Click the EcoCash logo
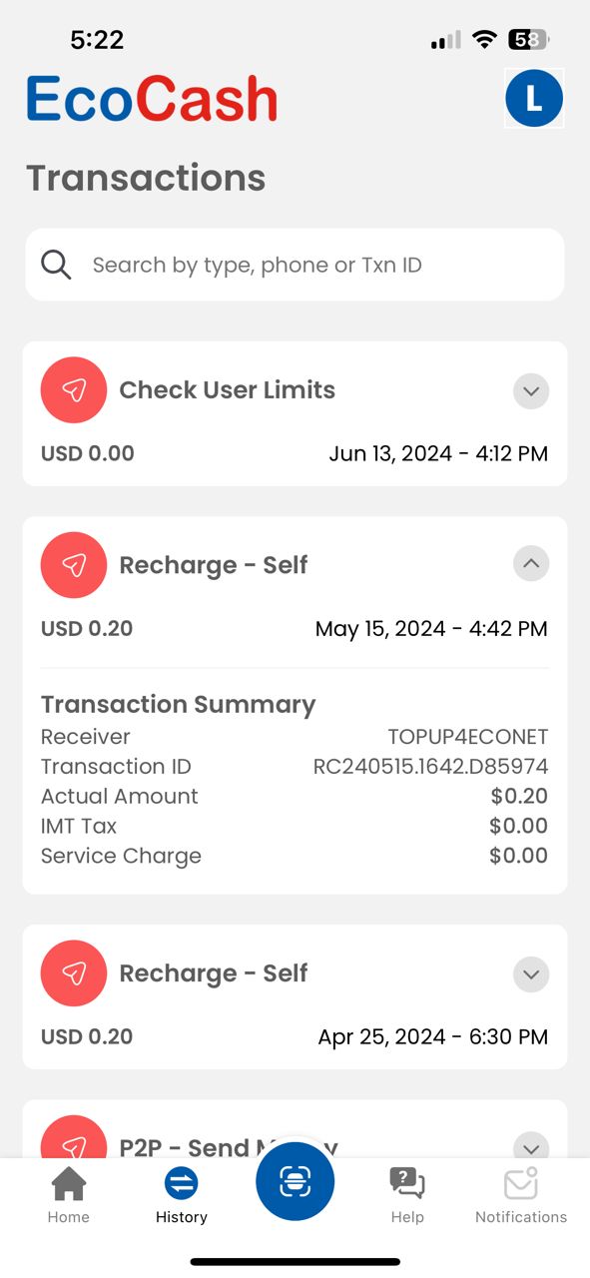The image size is (590, 1278). pos(152,99)
